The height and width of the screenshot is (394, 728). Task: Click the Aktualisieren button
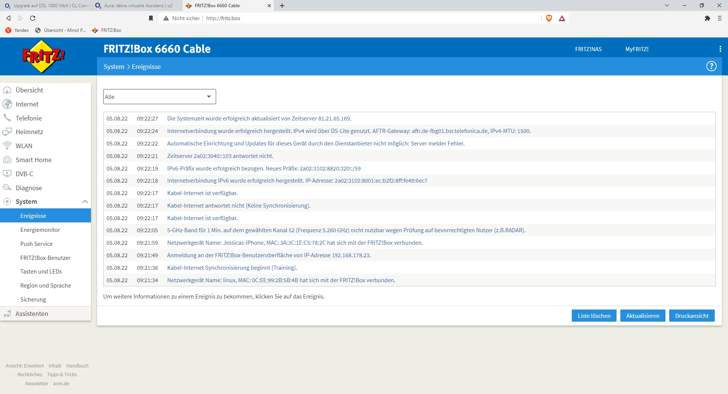point(643,316)
